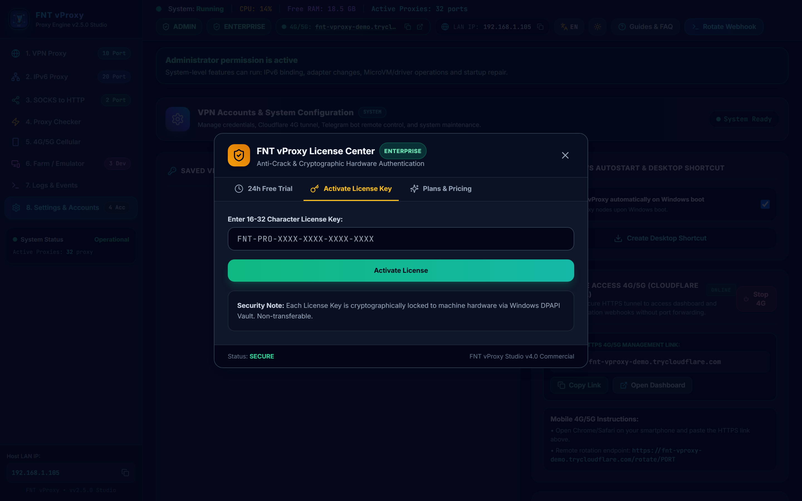Copy the 4G/5G tunnel address
This screenshot has width=802, height=501.
408,27
